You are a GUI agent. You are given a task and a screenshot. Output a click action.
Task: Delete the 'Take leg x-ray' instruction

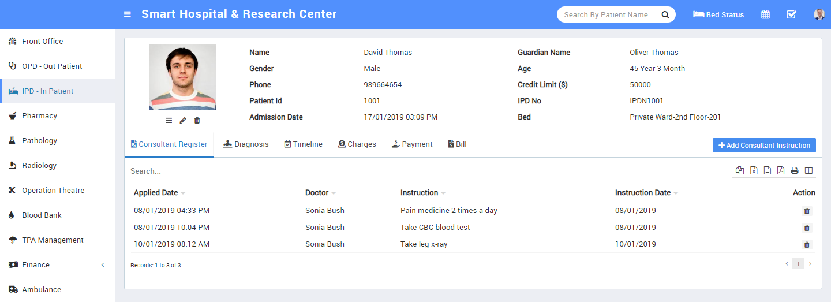point(807,244)
